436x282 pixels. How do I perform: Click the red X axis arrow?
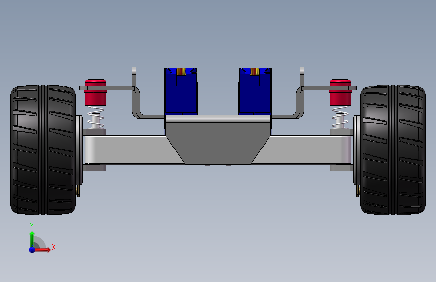[x=43, y=250]
